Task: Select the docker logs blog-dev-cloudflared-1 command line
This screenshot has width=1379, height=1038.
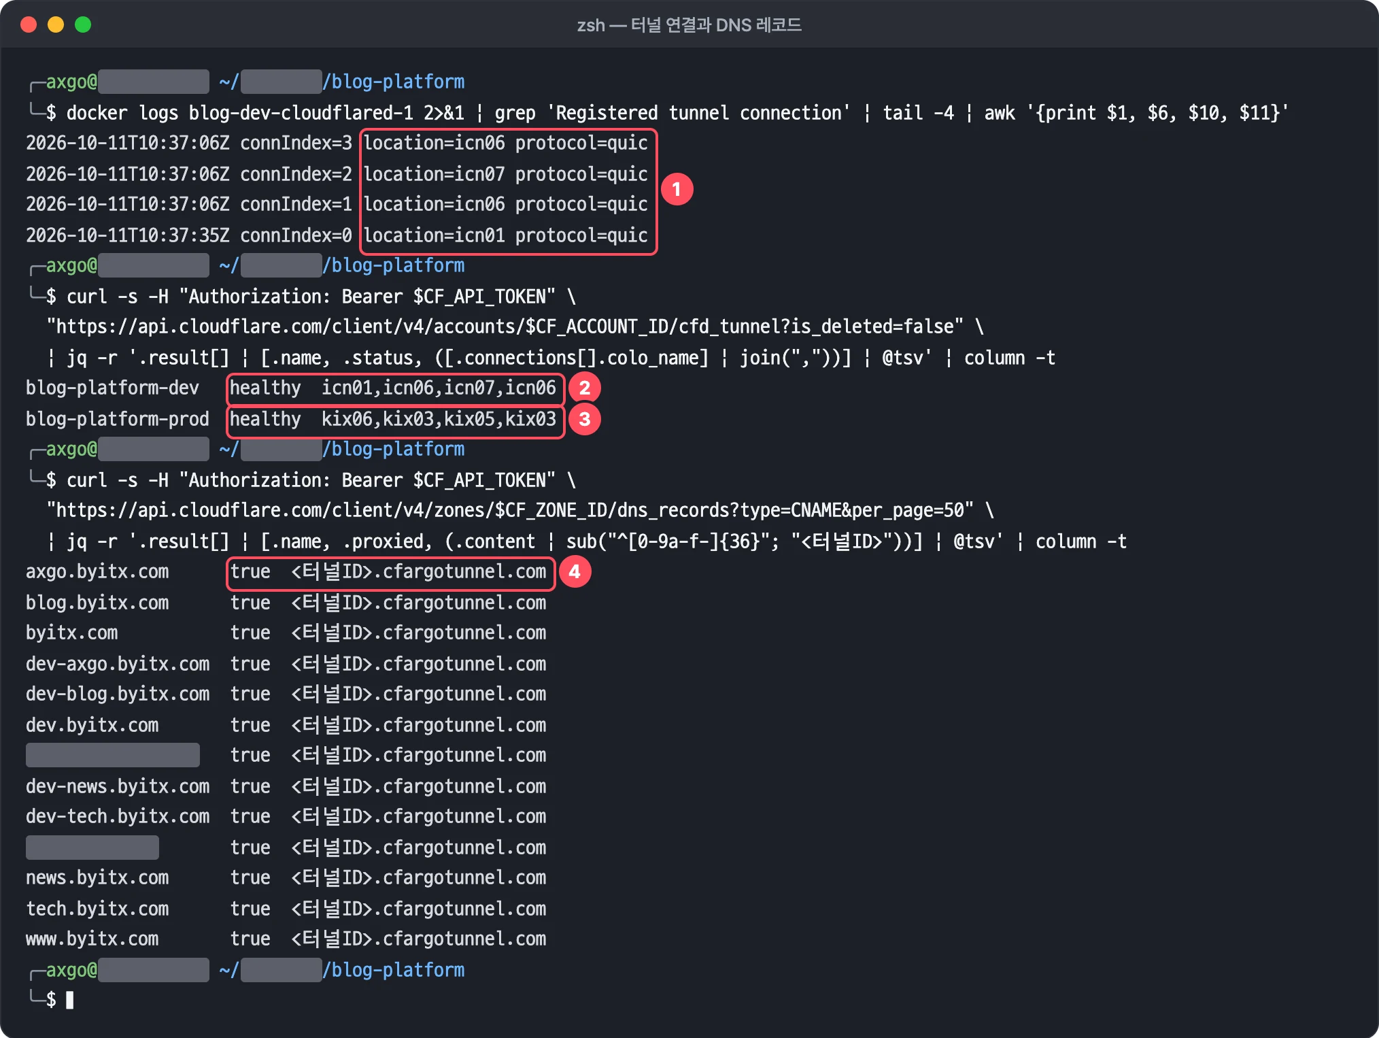Action: coord(677,113)
